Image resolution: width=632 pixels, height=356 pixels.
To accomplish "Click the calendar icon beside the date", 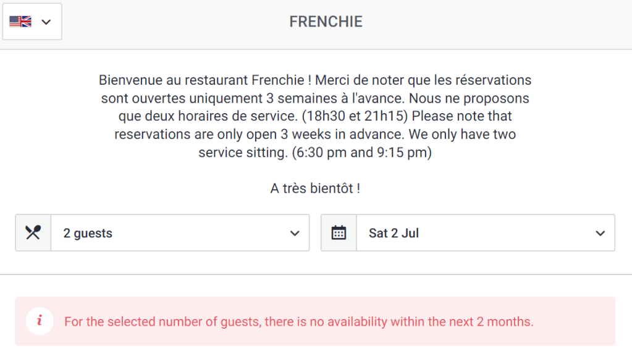I will 339,233.
